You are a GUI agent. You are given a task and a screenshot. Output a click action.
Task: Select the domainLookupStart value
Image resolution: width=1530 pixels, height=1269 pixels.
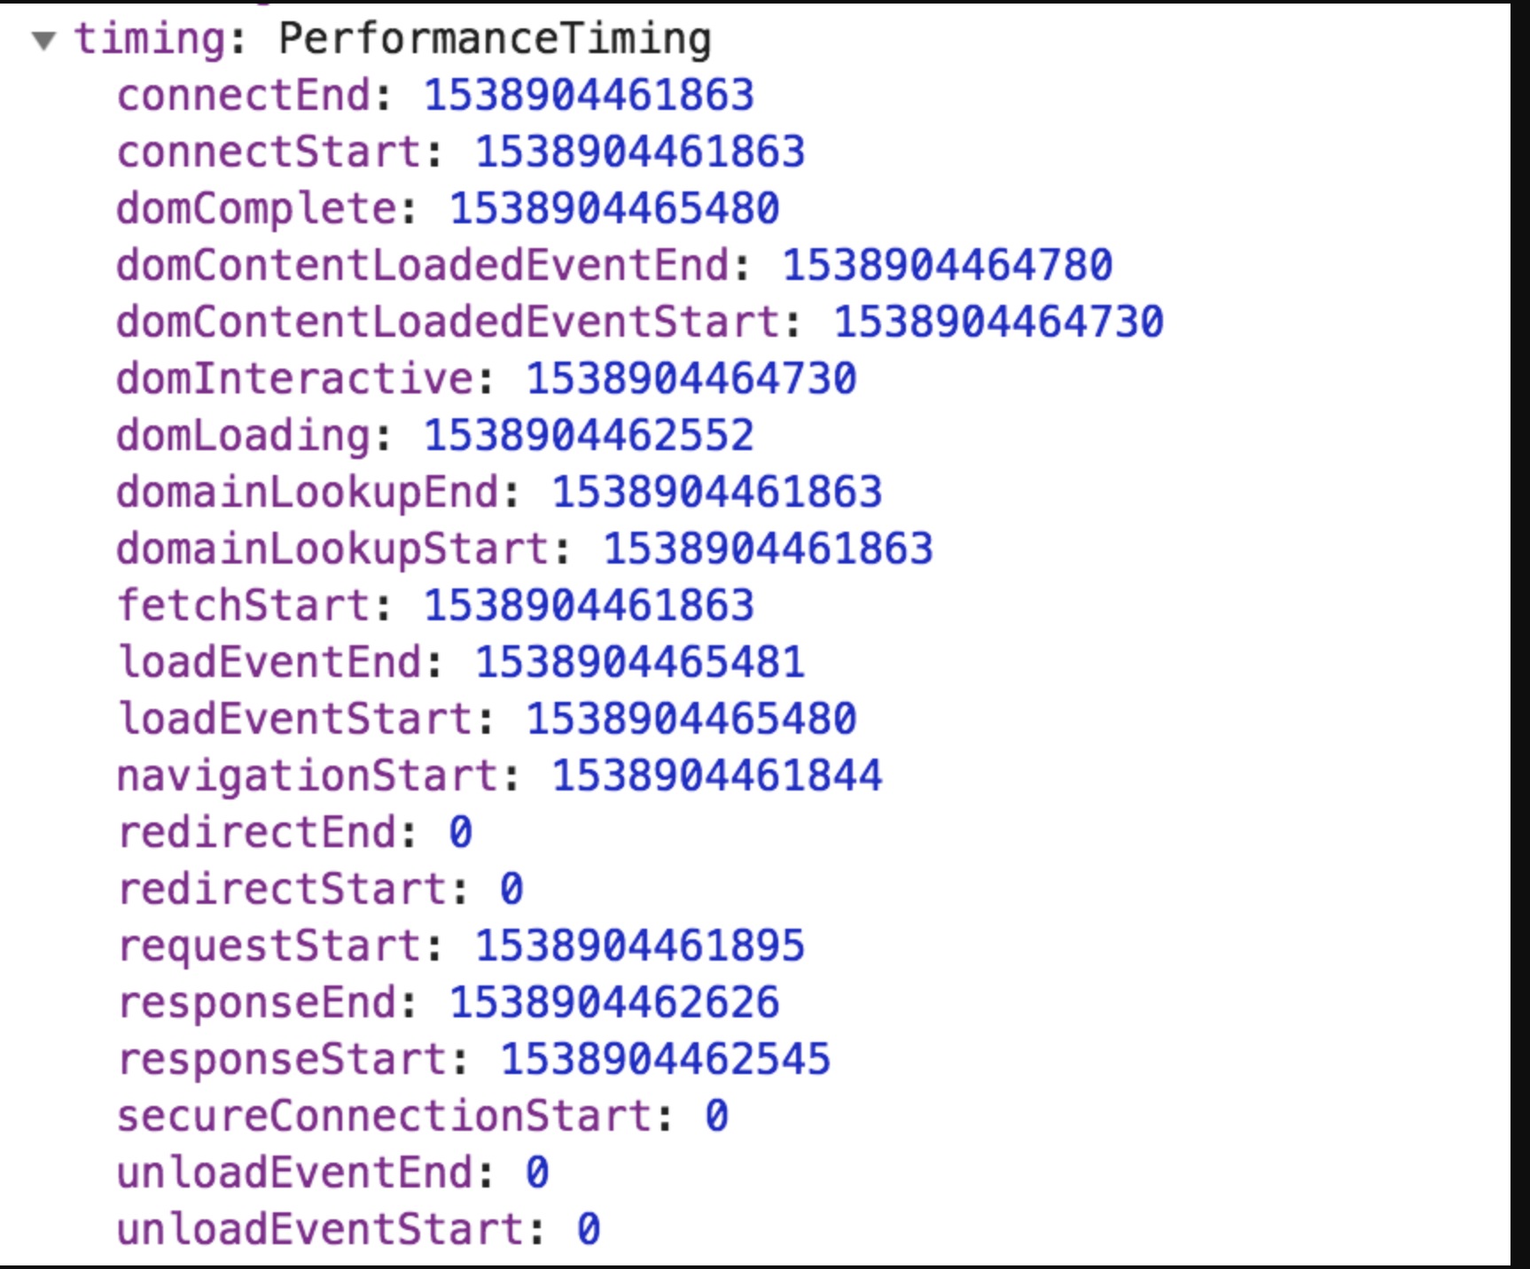point(768,549)
